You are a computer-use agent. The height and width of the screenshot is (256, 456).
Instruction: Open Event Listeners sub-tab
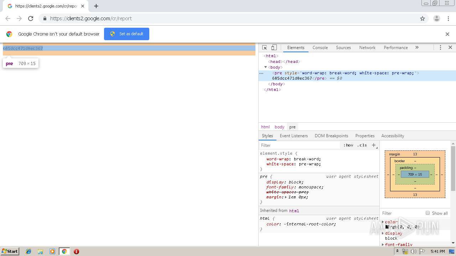(294, 136)
